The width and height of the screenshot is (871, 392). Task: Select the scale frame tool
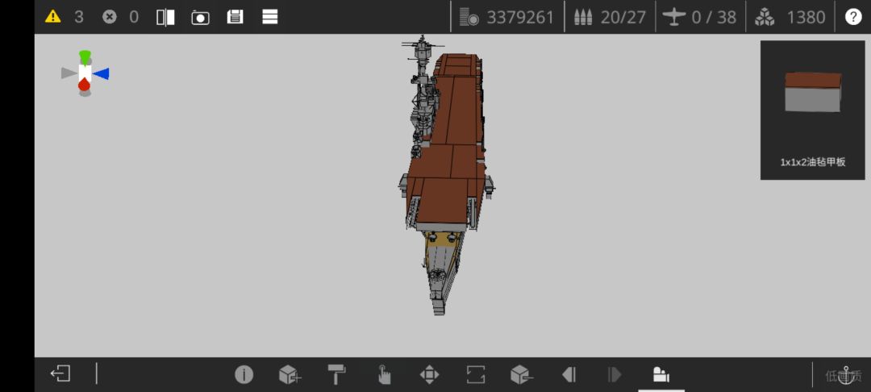[476, 375]
